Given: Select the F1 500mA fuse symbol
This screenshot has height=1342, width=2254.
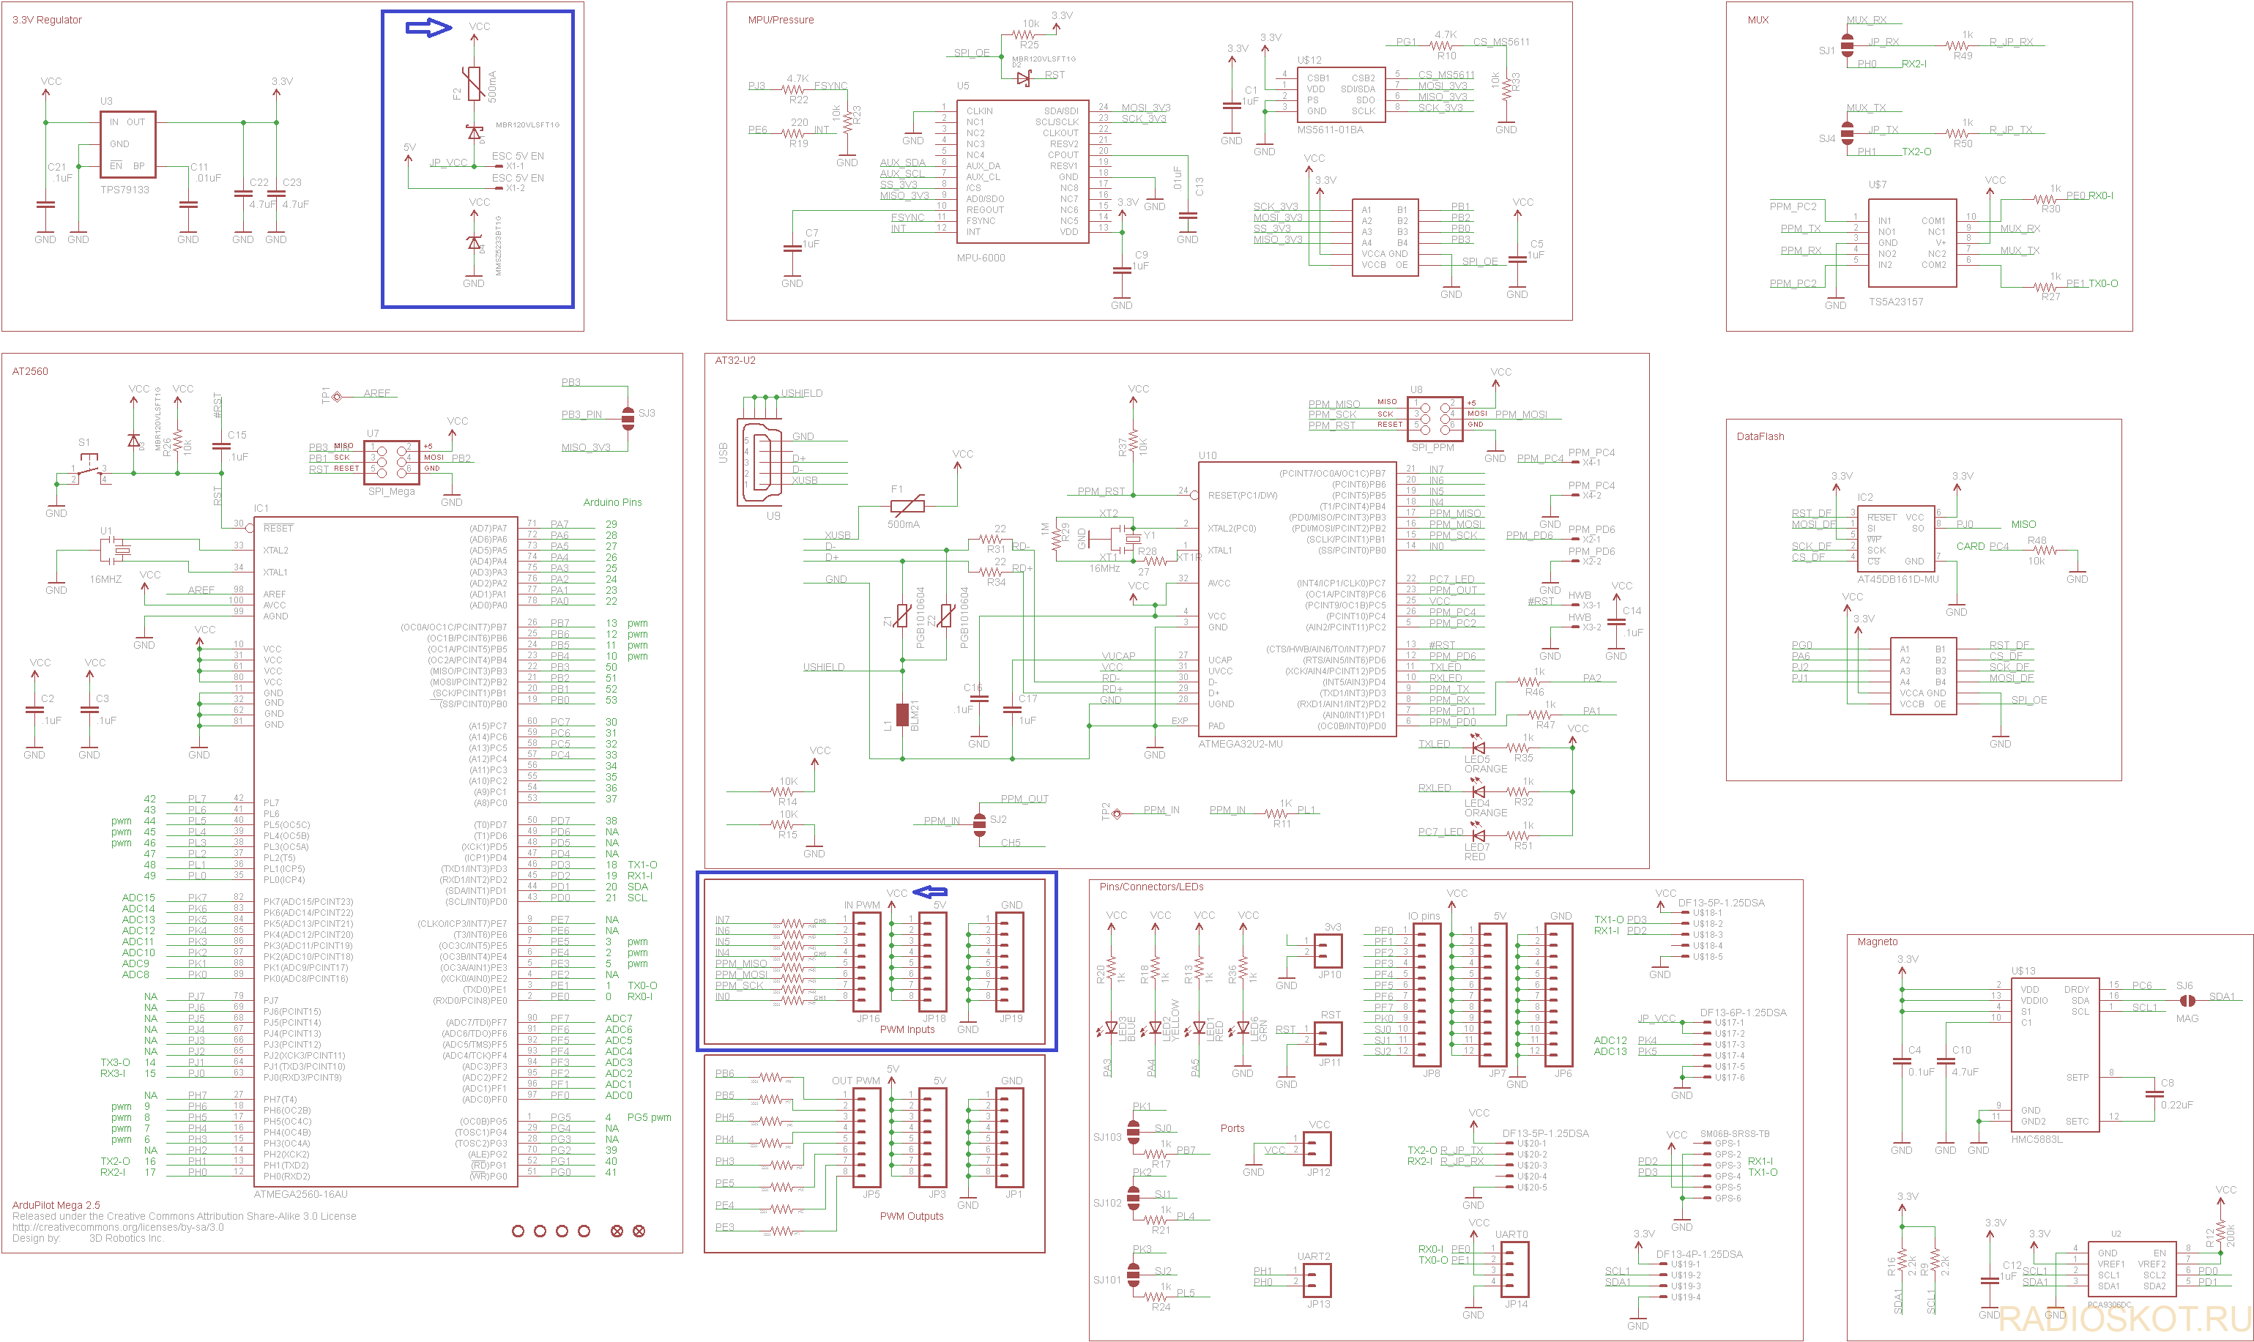Looking at the screenshot, I should (x=908, y=507).
